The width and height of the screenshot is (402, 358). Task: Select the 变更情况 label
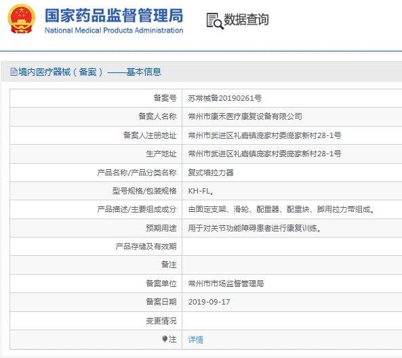(x=161, y=321)
